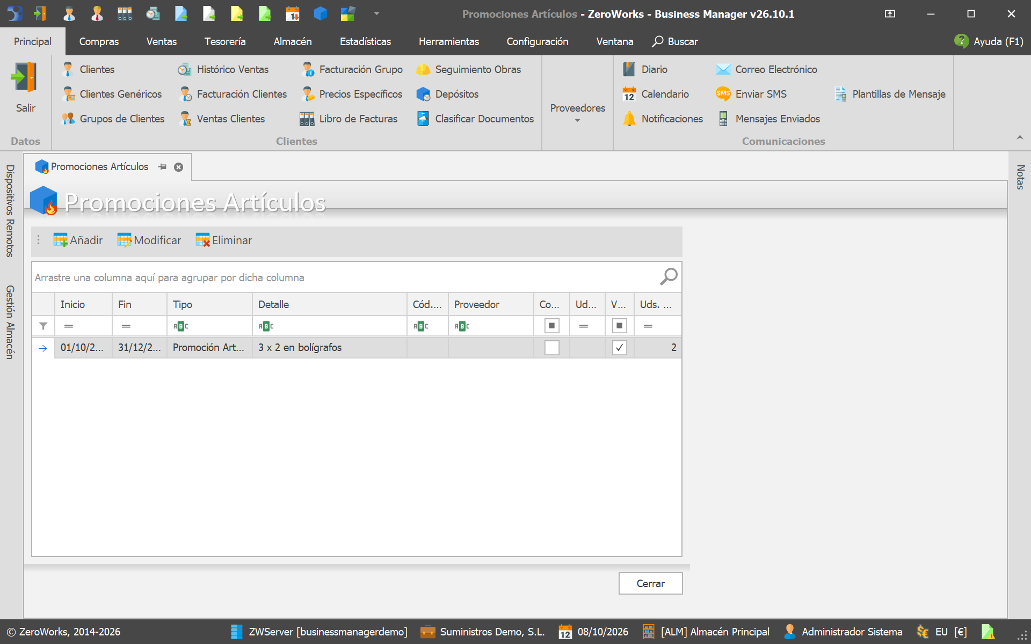The image size is (1031, 644).
Task: Click the Cerrar button
Action: [x=650, y=583]
